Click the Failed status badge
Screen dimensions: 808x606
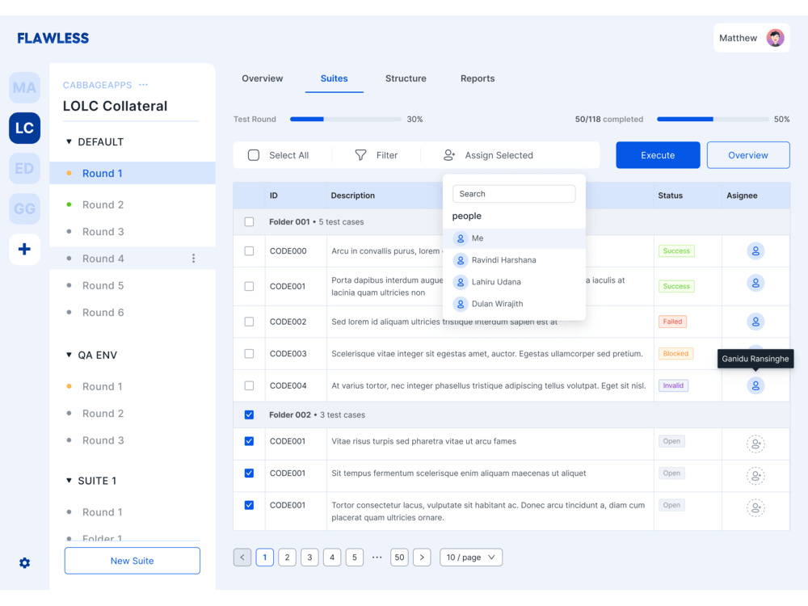pos(672,322)
